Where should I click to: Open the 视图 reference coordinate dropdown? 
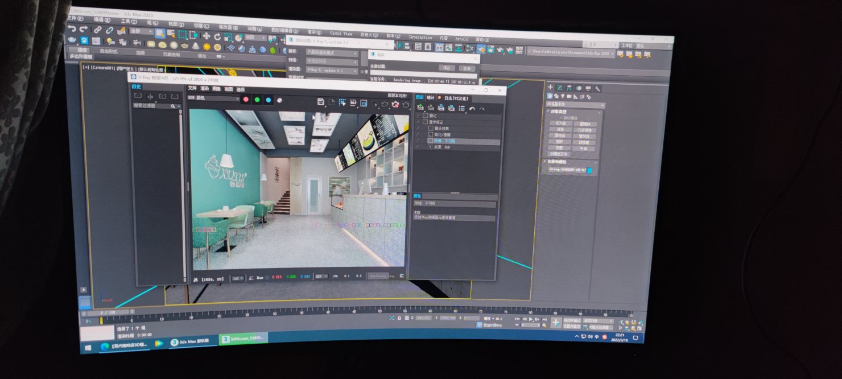coord(256,38)
